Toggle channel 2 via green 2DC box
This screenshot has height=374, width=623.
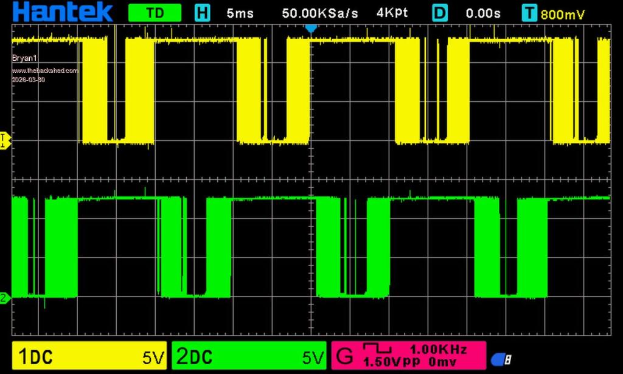(249, 356)
